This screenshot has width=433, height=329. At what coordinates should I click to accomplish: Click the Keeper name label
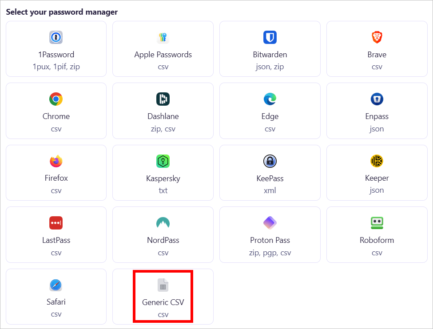pyautogui.click(x=377, y=178)
